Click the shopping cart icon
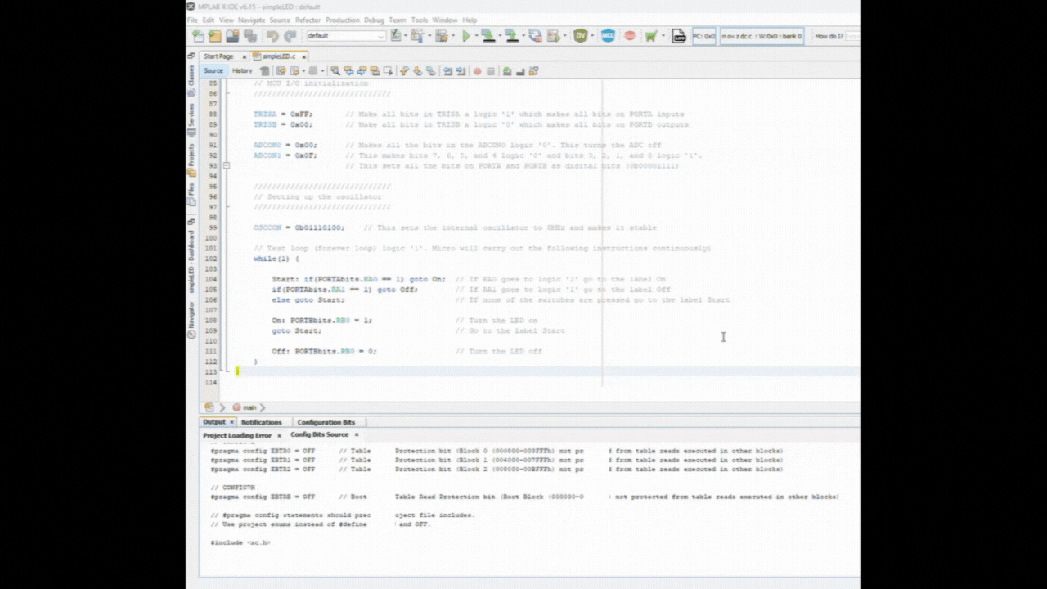The width and height of the screenshot is (1047, 589). 650,36
